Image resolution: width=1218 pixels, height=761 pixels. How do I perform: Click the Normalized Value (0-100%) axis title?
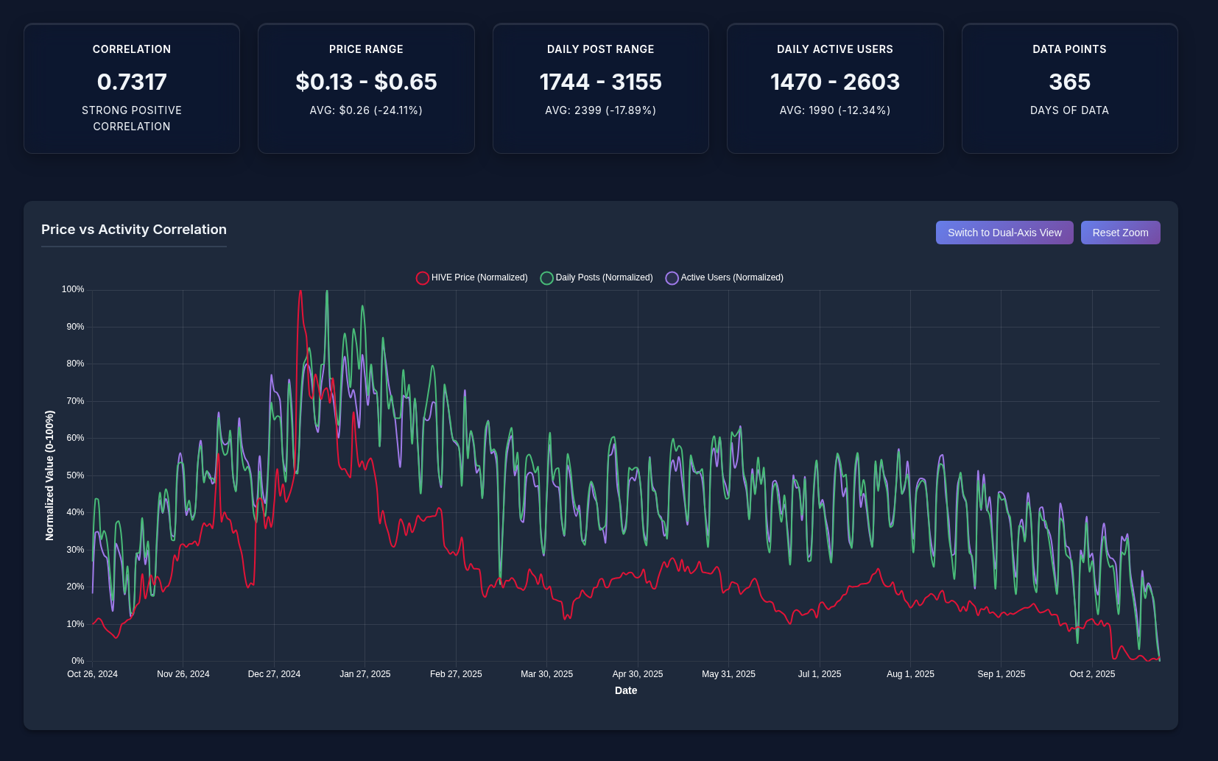point(49,475)
